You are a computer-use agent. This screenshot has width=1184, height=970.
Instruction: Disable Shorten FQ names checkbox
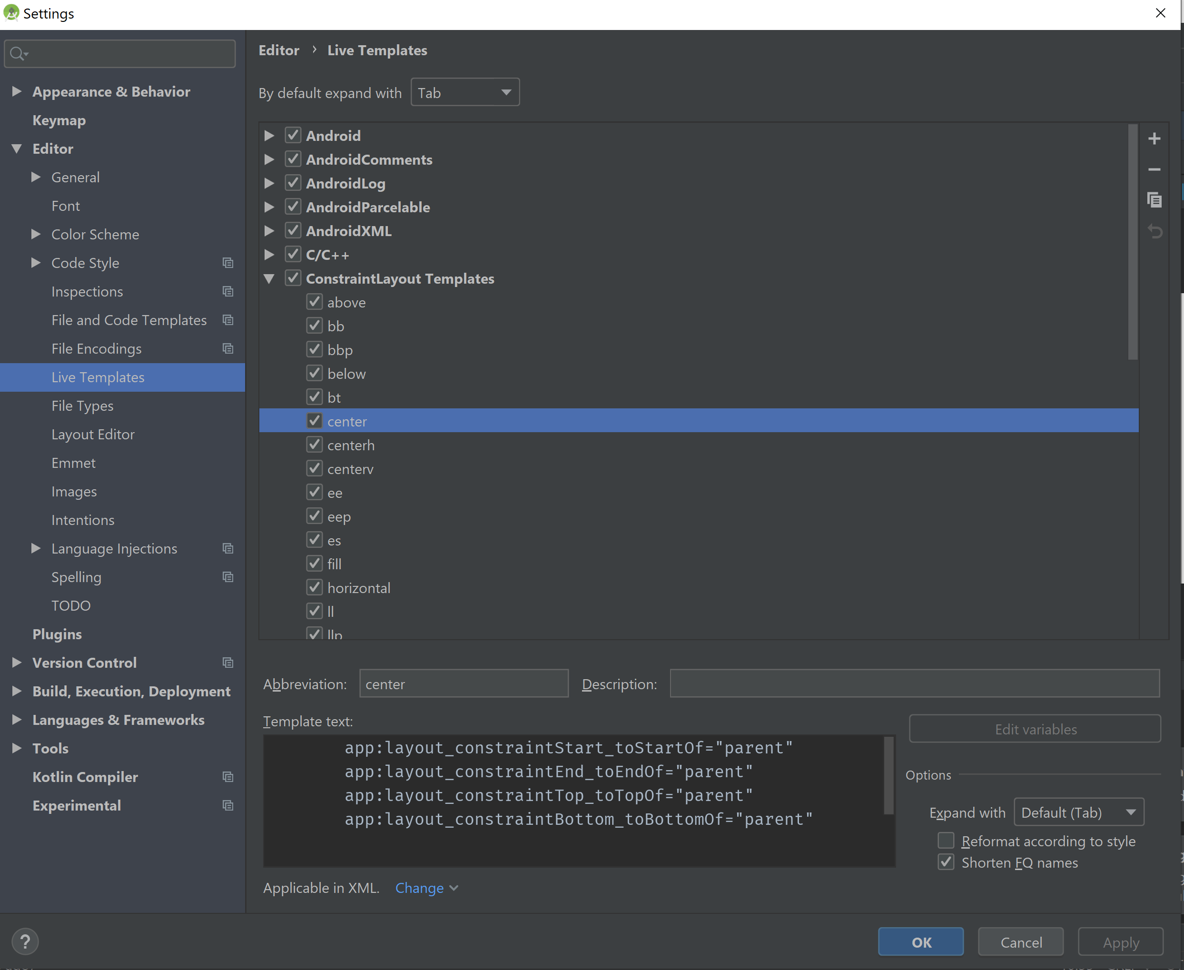click(x=946, y=862)
